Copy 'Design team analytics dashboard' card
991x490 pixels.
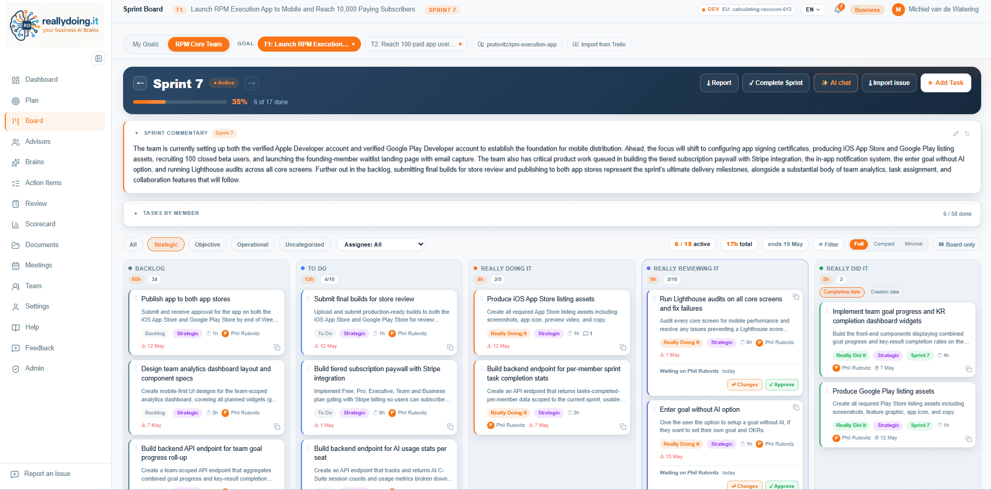[277, 426]
